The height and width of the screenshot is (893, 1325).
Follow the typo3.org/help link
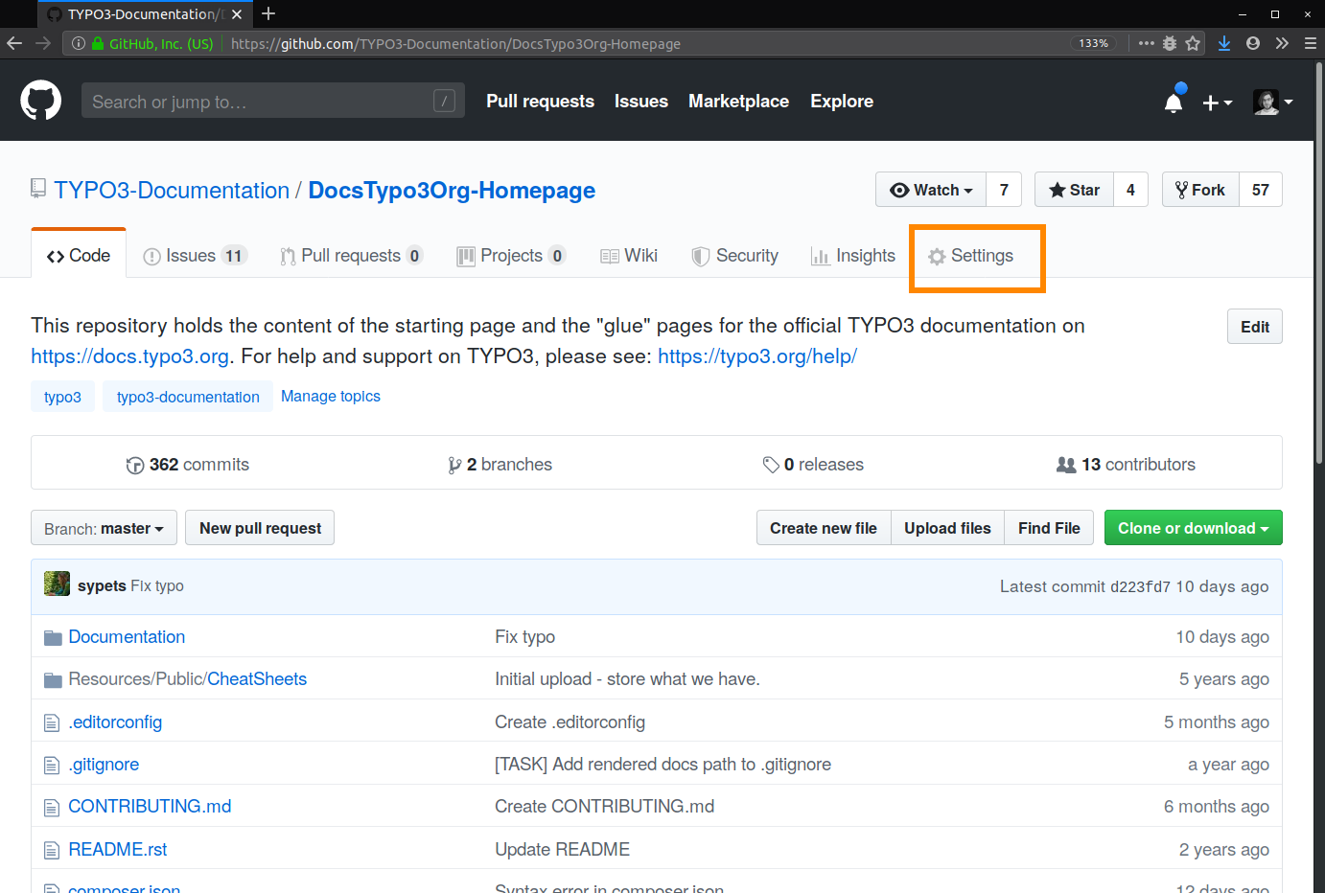tap(757, 356)
